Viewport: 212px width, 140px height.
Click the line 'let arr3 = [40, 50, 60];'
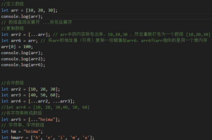30,95
